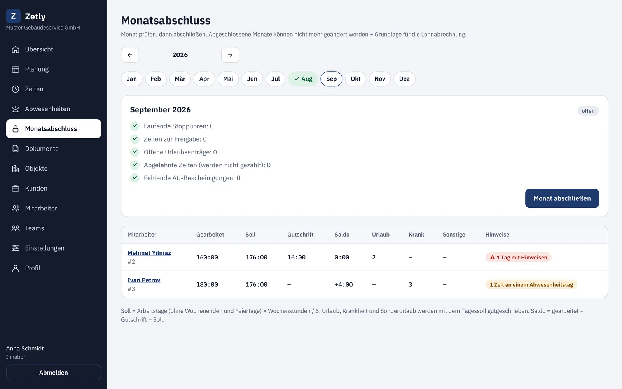Click check icon next to Laufende Stoppuhren
This screenshot has height=389, width=622.
(x=135, y=126)
